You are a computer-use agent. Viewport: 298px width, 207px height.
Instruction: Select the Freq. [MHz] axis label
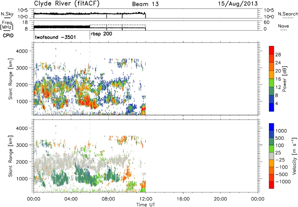[7, 25]
